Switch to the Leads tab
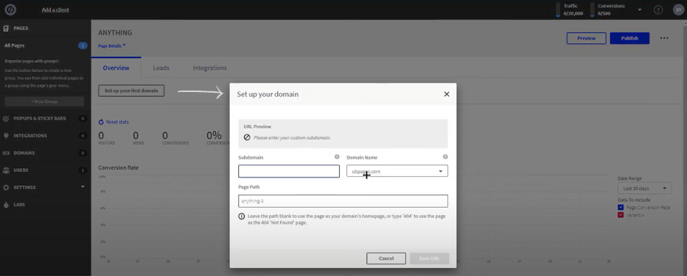 (161, 68)
